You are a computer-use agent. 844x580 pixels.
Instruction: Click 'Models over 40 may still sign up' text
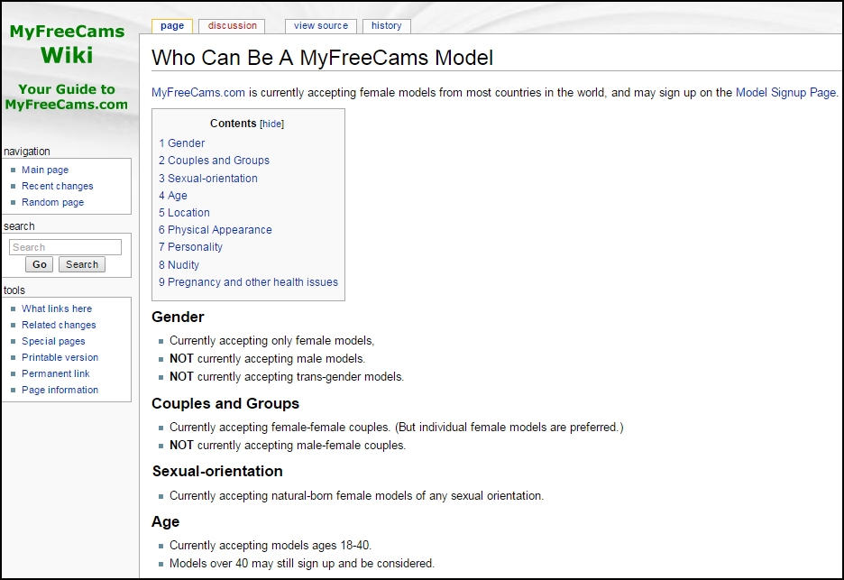(x=302, y=563)
